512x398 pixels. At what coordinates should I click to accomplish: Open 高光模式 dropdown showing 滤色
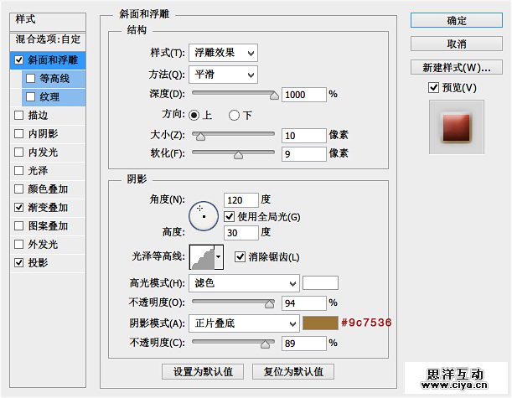244,283
